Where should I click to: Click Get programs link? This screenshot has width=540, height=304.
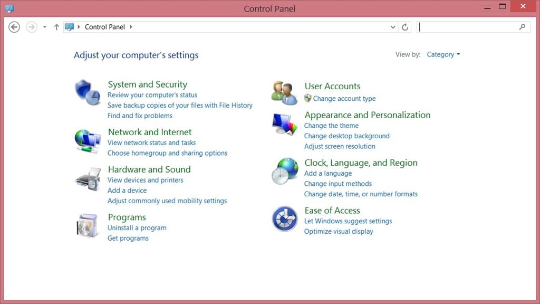point(128,238)
